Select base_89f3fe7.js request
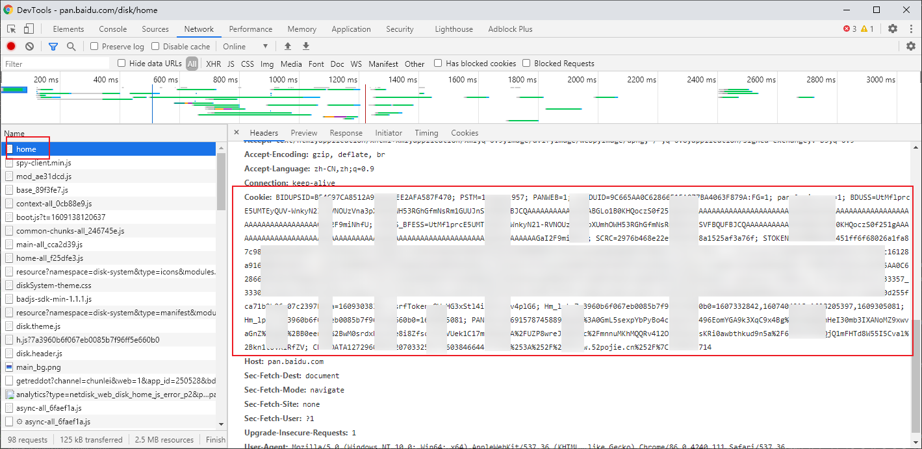Image resolution: width=922 pixels, height=449 pixels. pyautogui.click(x=109, y=189)
